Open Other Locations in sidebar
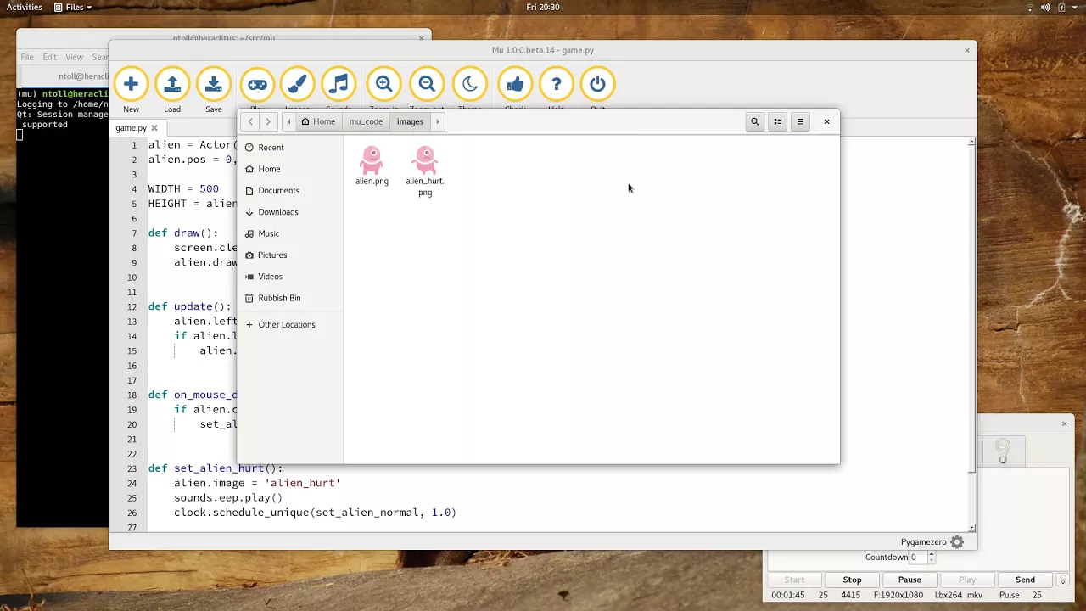Viewport: 1086px width, 611px height. coord(290,324)
